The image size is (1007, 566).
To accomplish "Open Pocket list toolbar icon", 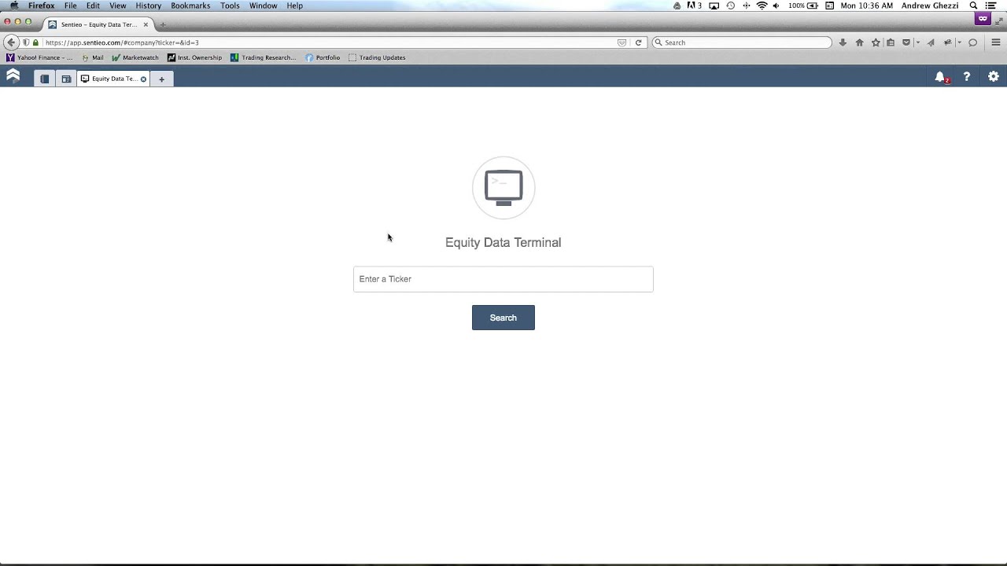I will [906, 42].
